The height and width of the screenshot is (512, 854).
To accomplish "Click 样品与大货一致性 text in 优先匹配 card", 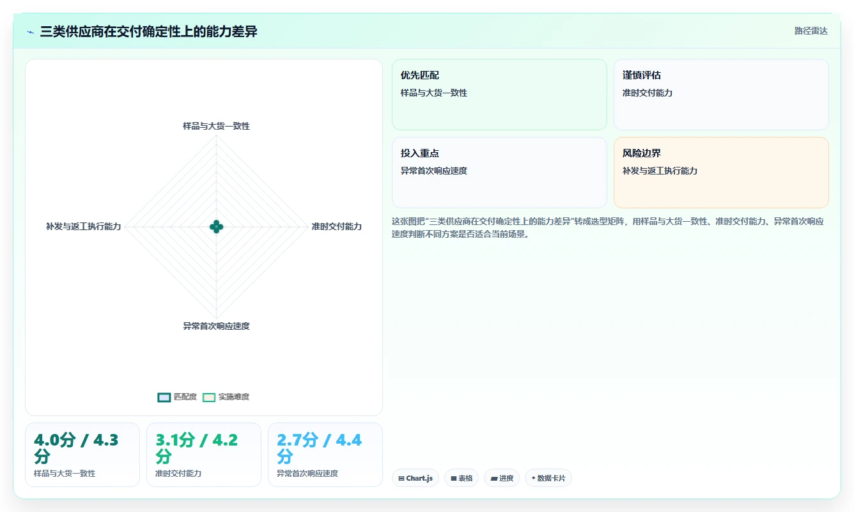I will coord(434,93).
